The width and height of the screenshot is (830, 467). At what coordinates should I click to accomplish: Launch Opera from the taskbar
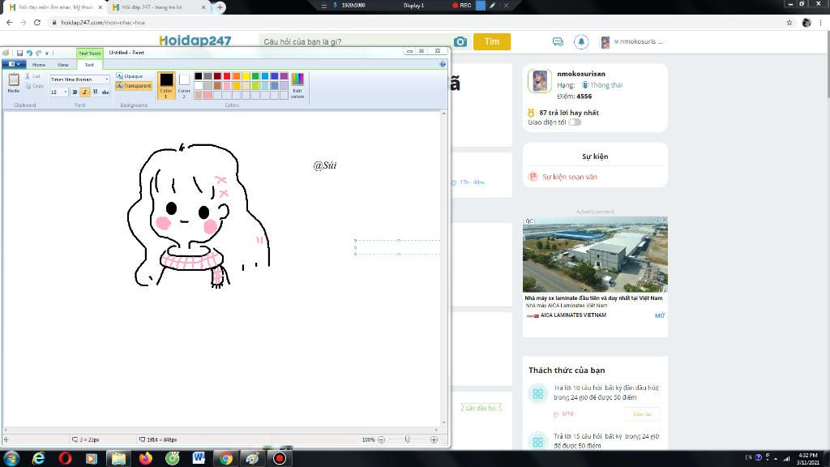click(65, 458)
